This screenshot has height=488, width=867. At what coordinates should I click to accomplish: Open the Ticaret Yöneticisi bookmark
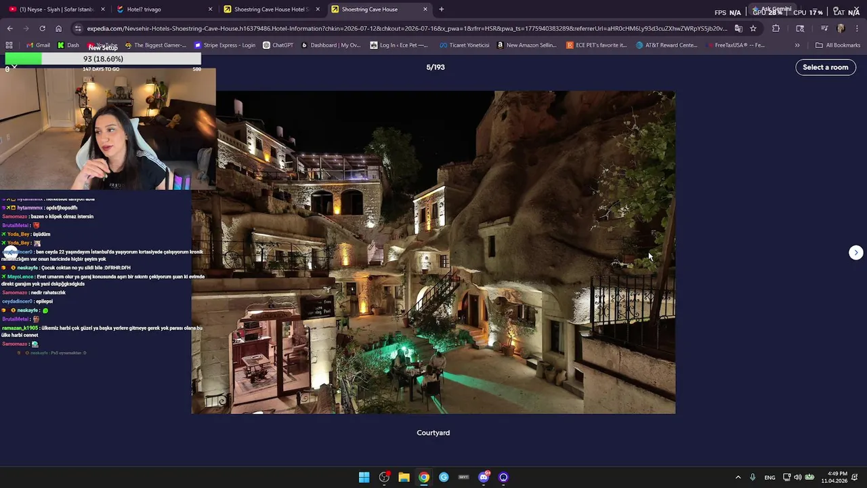[x=465, y=45]
